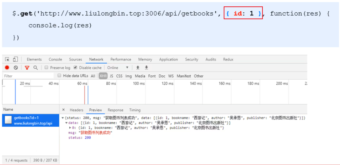This screenshot has width=340, height=165.
Task: Close the request details pane
Action: 63,110
